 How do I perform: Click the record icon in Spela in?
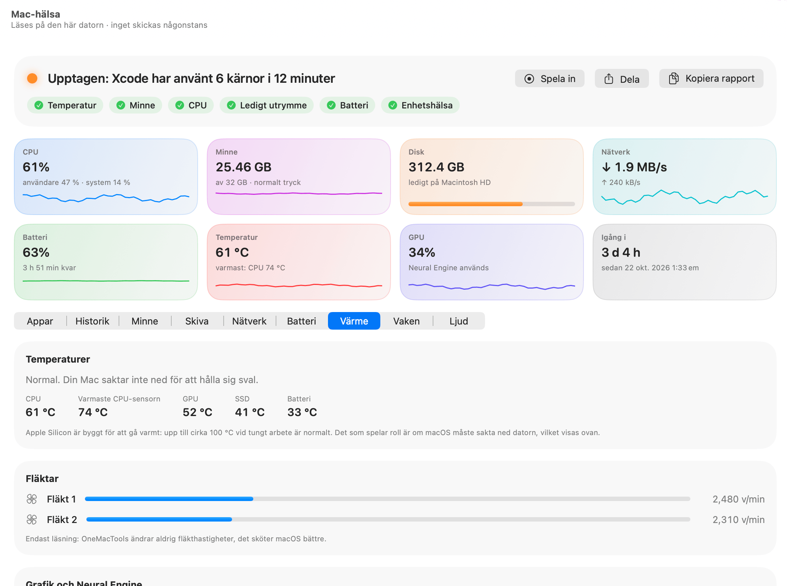point(529,79)
